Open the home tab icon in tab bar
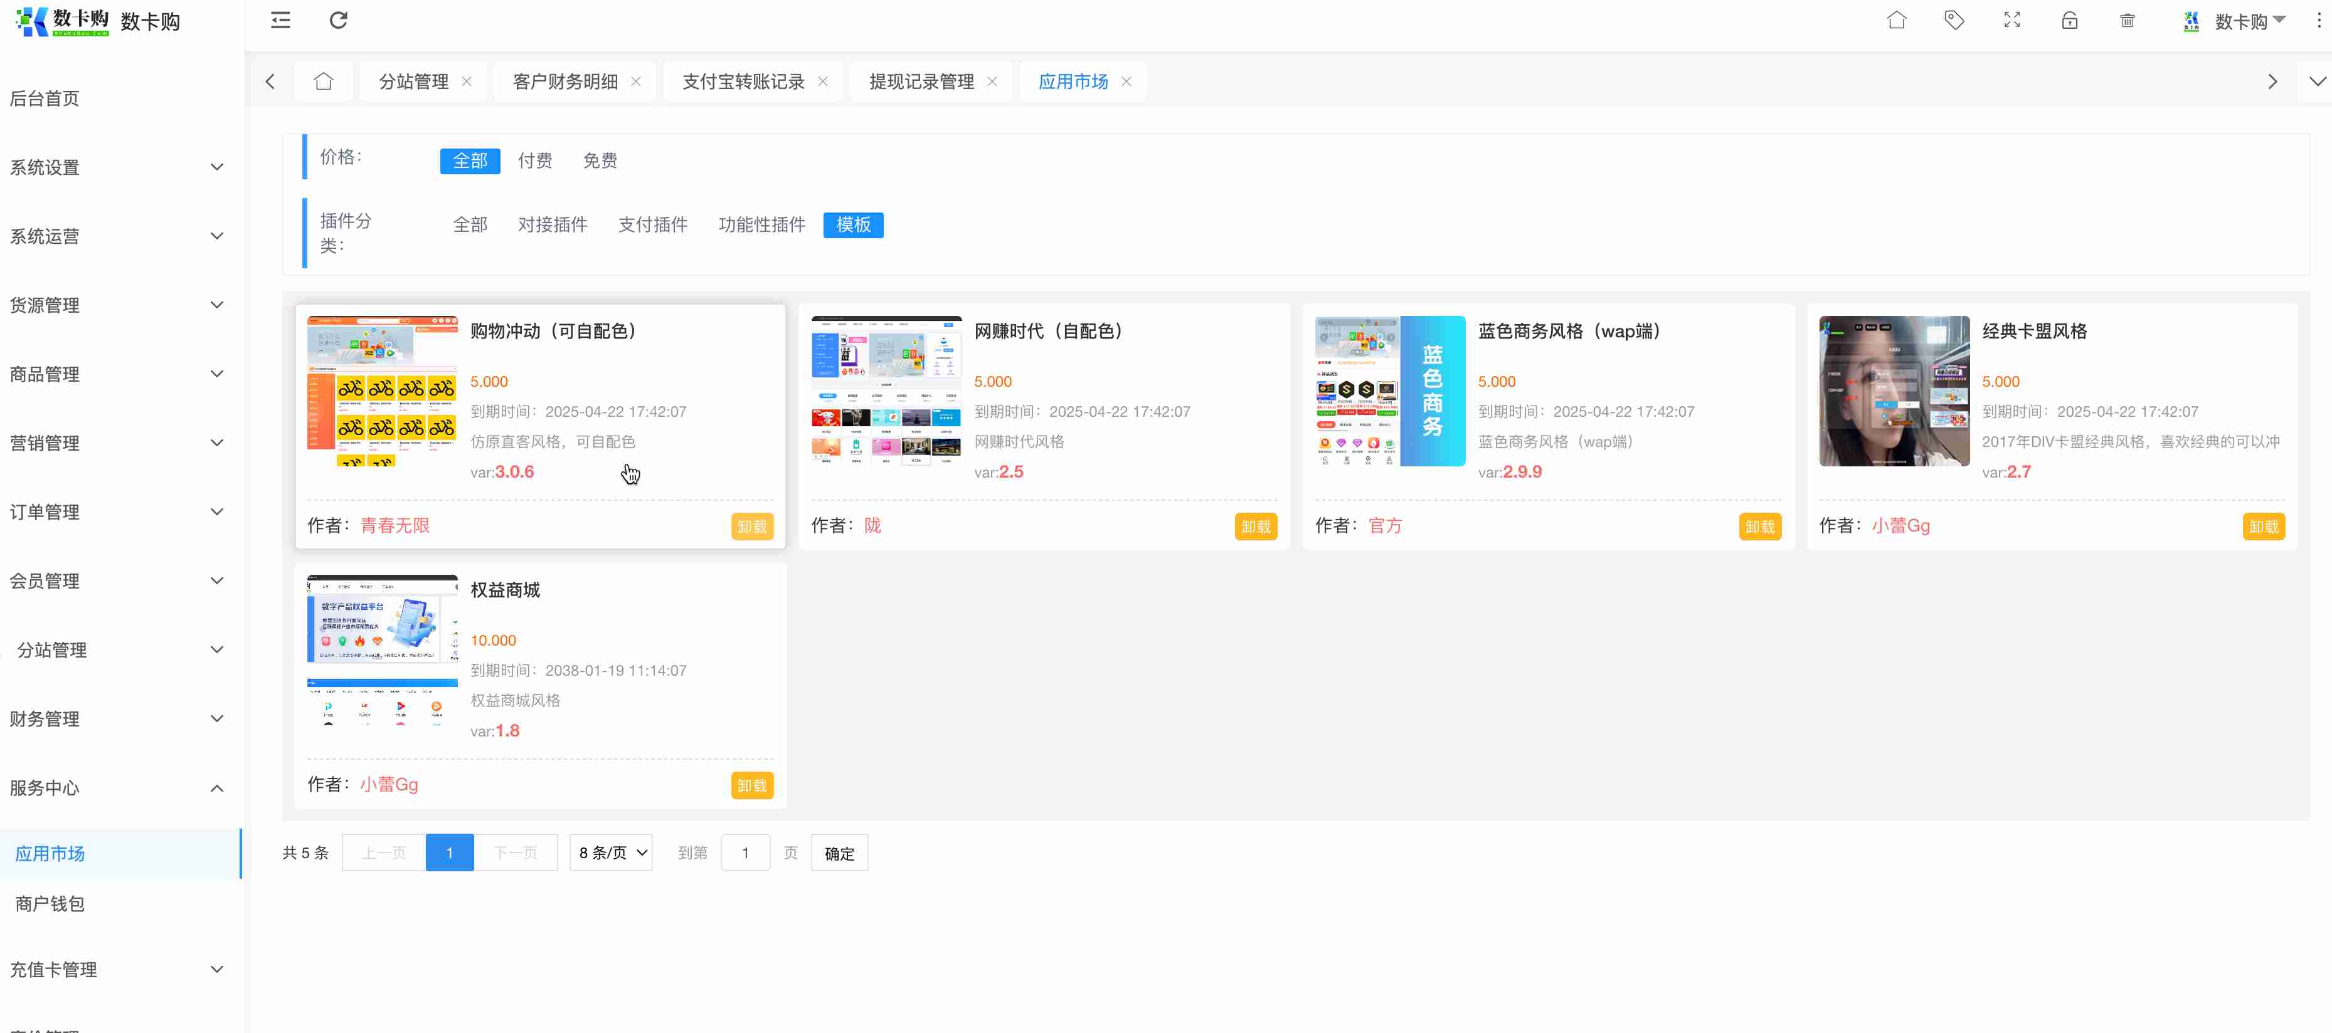The image size is (2332, 1033). tap(323, 81)
